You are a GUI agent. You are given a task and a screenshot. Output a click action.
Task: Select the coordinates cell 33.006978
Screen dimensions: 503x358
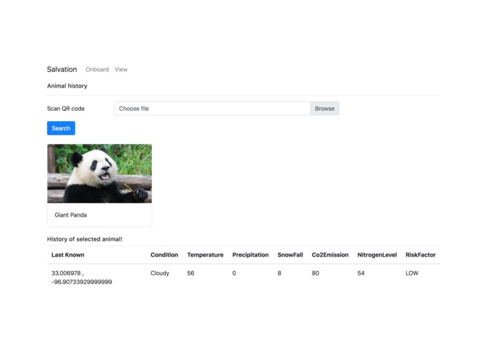pyautogui.click(x=82, y=278)
